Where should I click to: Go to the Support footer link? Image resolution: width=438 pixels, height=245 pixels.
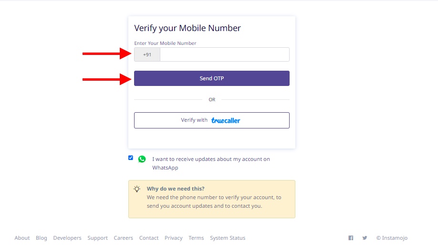[x=97, y=238]
